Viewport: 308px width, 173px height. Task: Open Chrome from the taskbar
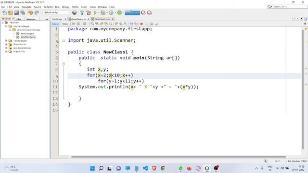pyautogui.click(x=163, y=168)
